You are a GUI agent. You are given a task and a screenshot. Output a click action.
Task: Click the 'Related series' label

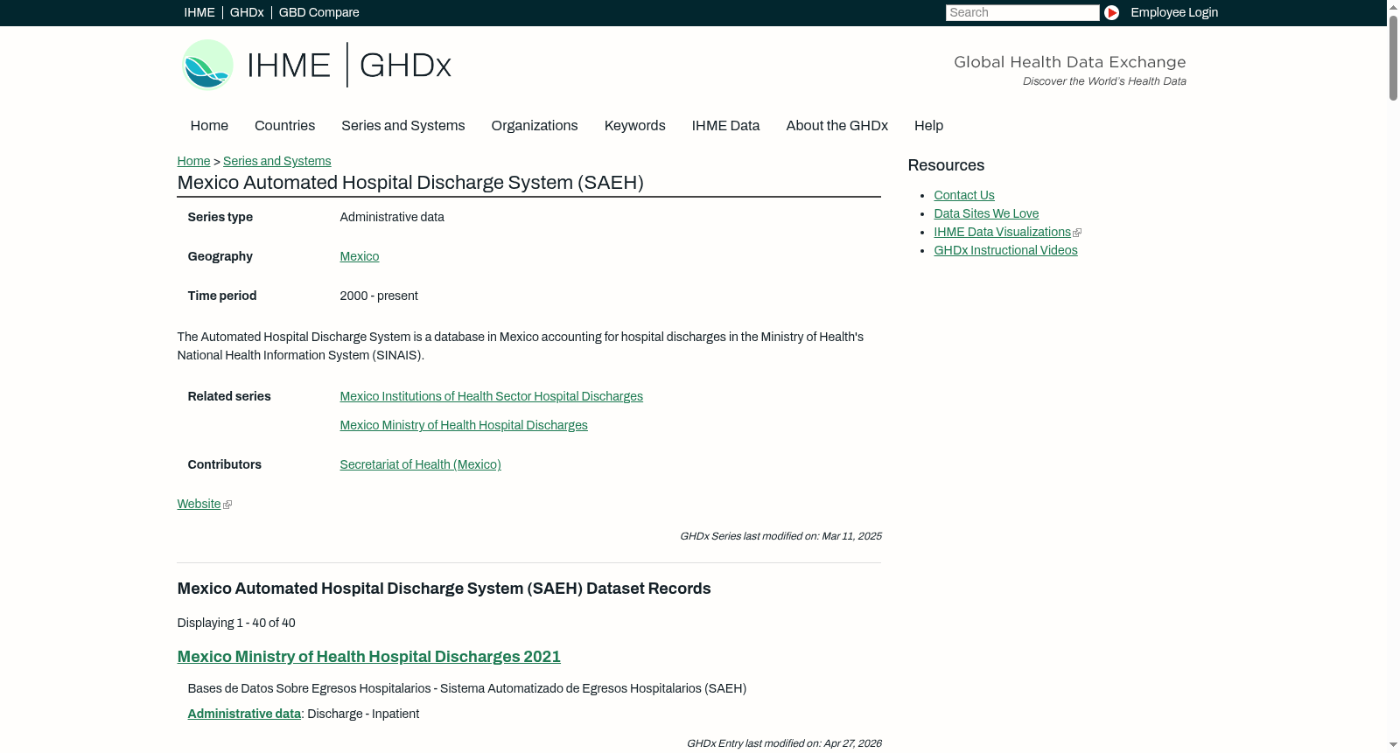tap(229, 396)
